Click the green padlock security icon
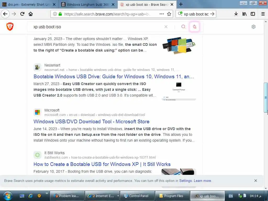Viewport: 268px width, 201px height. pos(60,14)
